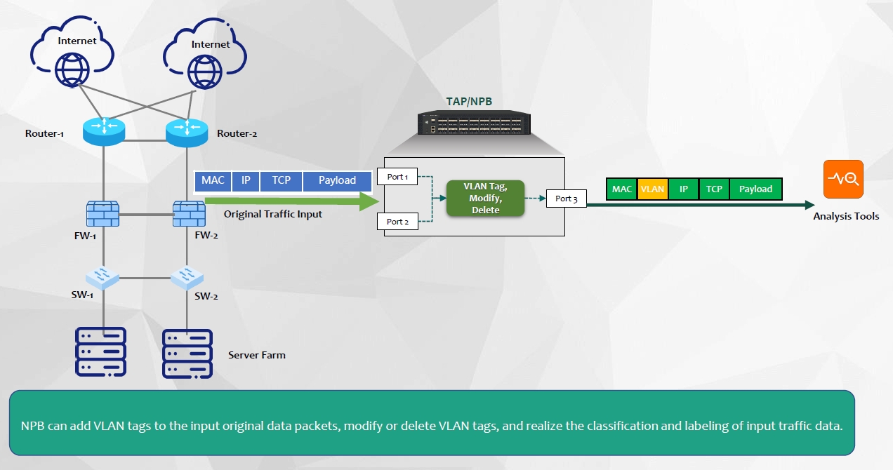Click the blue Payload segment of input packet
893x470 pixels.
pos(337,180)
